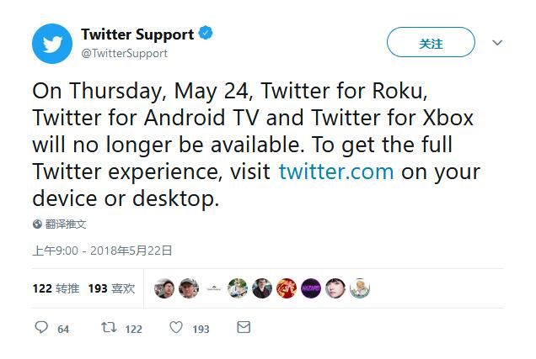View the 122 转推 retweets list

click(56, 288)
